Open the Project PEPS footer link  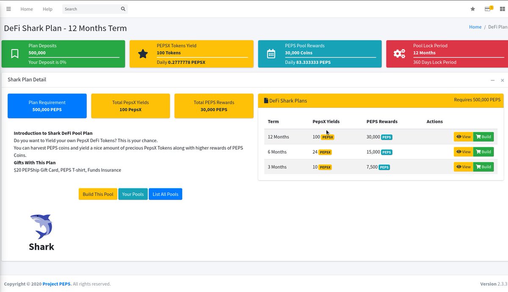tap(56, 284)
